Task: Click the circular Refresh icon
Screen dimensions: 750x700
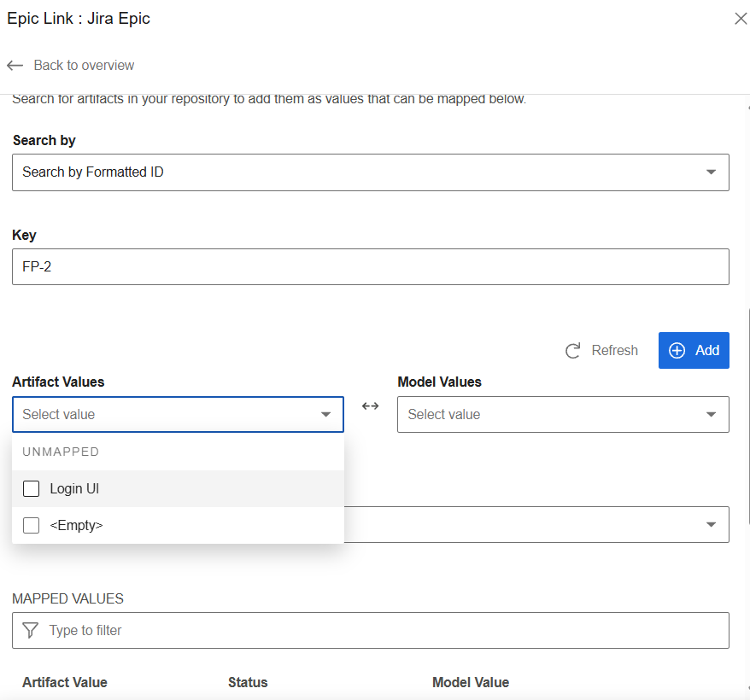Action: (573, 351)
